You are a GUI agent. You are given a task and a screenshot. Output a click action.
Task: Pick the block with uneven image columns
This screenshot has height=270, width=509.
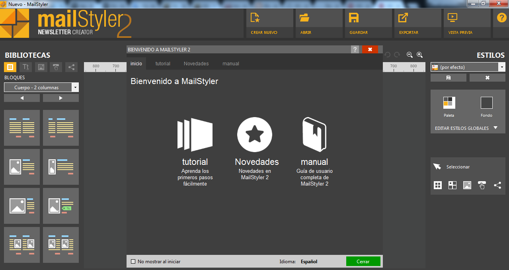[61, 245]
